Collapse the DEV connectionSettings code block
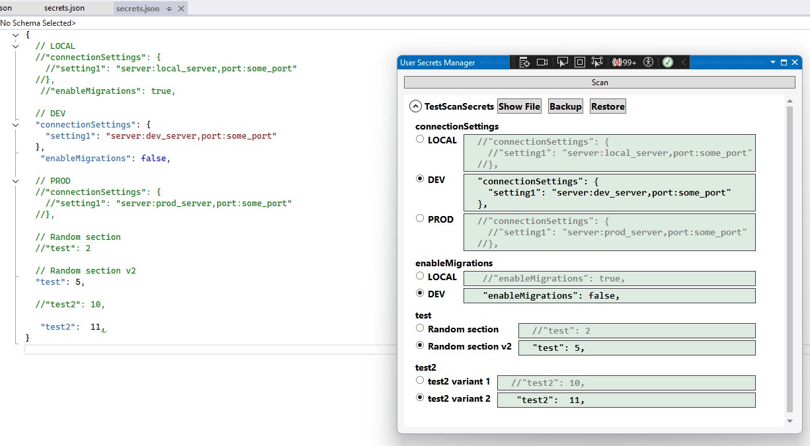Image resolution: width=810 pixels, height=446 pixels. (x=17, y=124)
